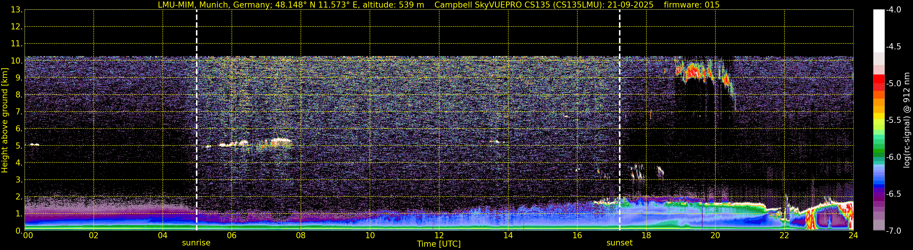Click the time axis tick "02"
The width and height of the screenshot is (913, 250).
[x=94, y=236]
